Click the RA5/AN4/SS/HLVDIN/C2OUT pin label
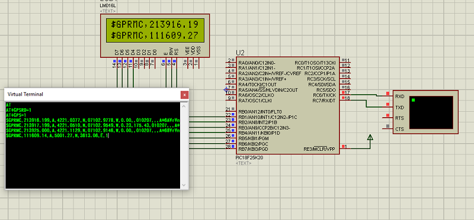Image resolution: width=474 pixels, height=220 pixels. tap(268, 90)
